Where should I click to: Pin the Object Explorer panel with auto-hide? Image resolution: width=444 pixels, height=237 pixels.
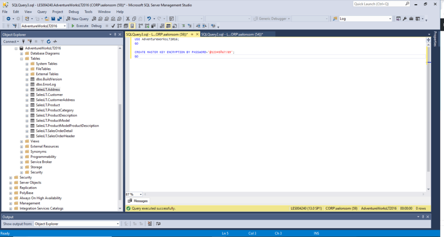coord(115,34)
